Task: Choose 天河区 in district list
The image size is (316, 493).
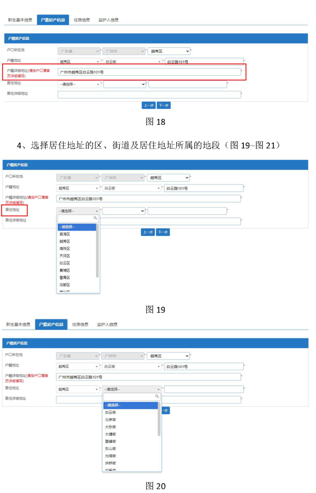Action: tap(77, 256)
